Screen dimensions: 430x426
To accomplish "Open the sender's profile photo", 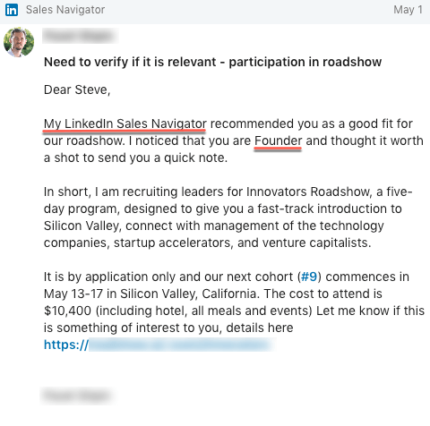I will 19,42.
